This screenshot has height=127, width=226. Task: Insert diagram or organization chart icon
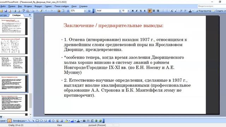click(53, 121)
